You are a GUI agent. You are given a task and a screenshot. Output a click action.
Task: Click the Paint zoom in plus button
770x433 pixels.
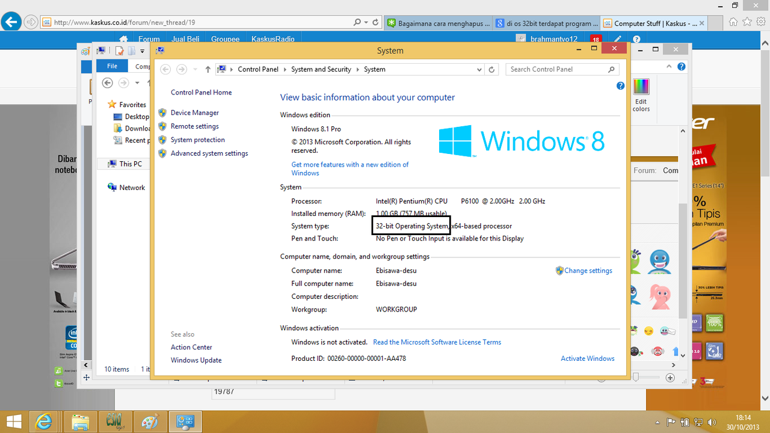click(x=671, y=378)
